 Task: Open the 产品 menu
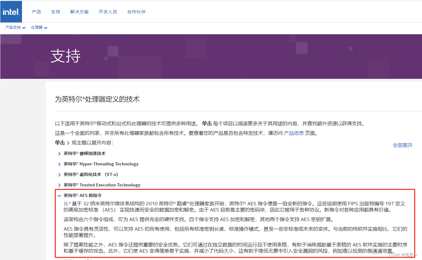pyautogui.click(x=36, y=12)
